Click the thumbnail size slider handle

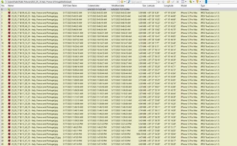206,1
